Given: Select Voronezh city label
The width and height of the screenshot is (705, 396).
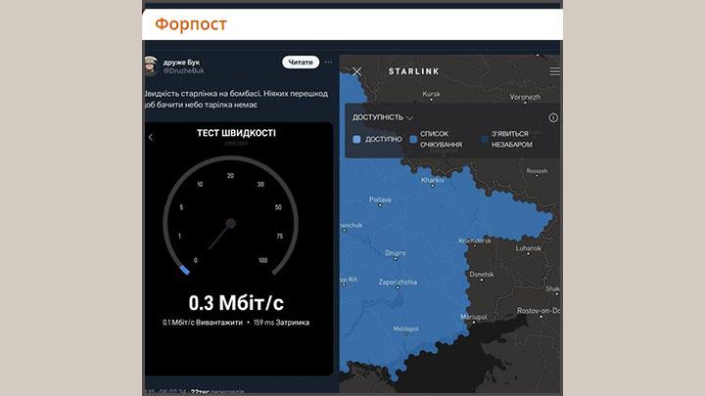Looking at the screenshot, I should (x=525, y=98).
